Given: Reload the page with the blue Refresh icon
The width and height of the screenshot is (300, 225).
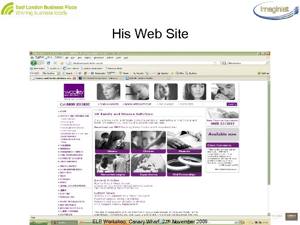Looking at the screenshot, I should point(48,63).
